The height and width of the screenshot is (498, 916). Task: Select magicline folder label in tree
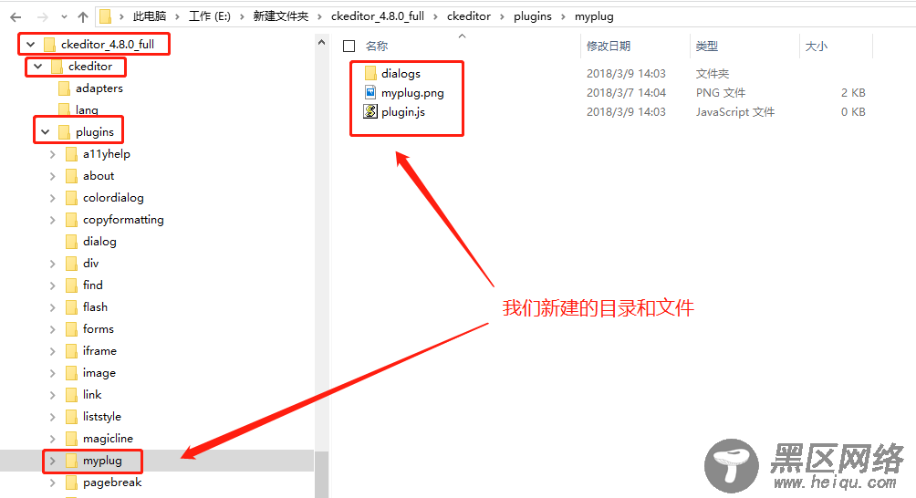click(108, 439)
